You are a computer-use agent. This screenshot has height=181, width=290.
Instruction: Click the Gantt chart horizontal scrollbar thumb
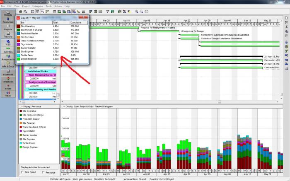tap(219, 102)
